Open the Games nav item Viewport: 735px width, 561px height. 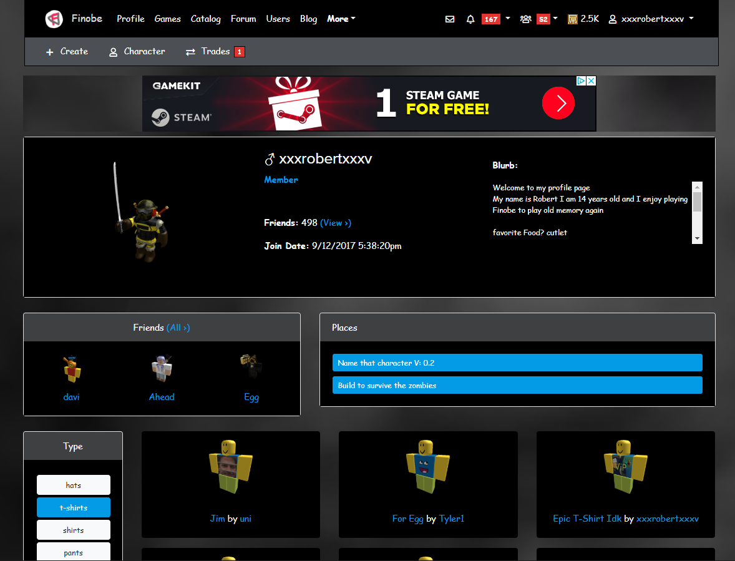(167, 19)
